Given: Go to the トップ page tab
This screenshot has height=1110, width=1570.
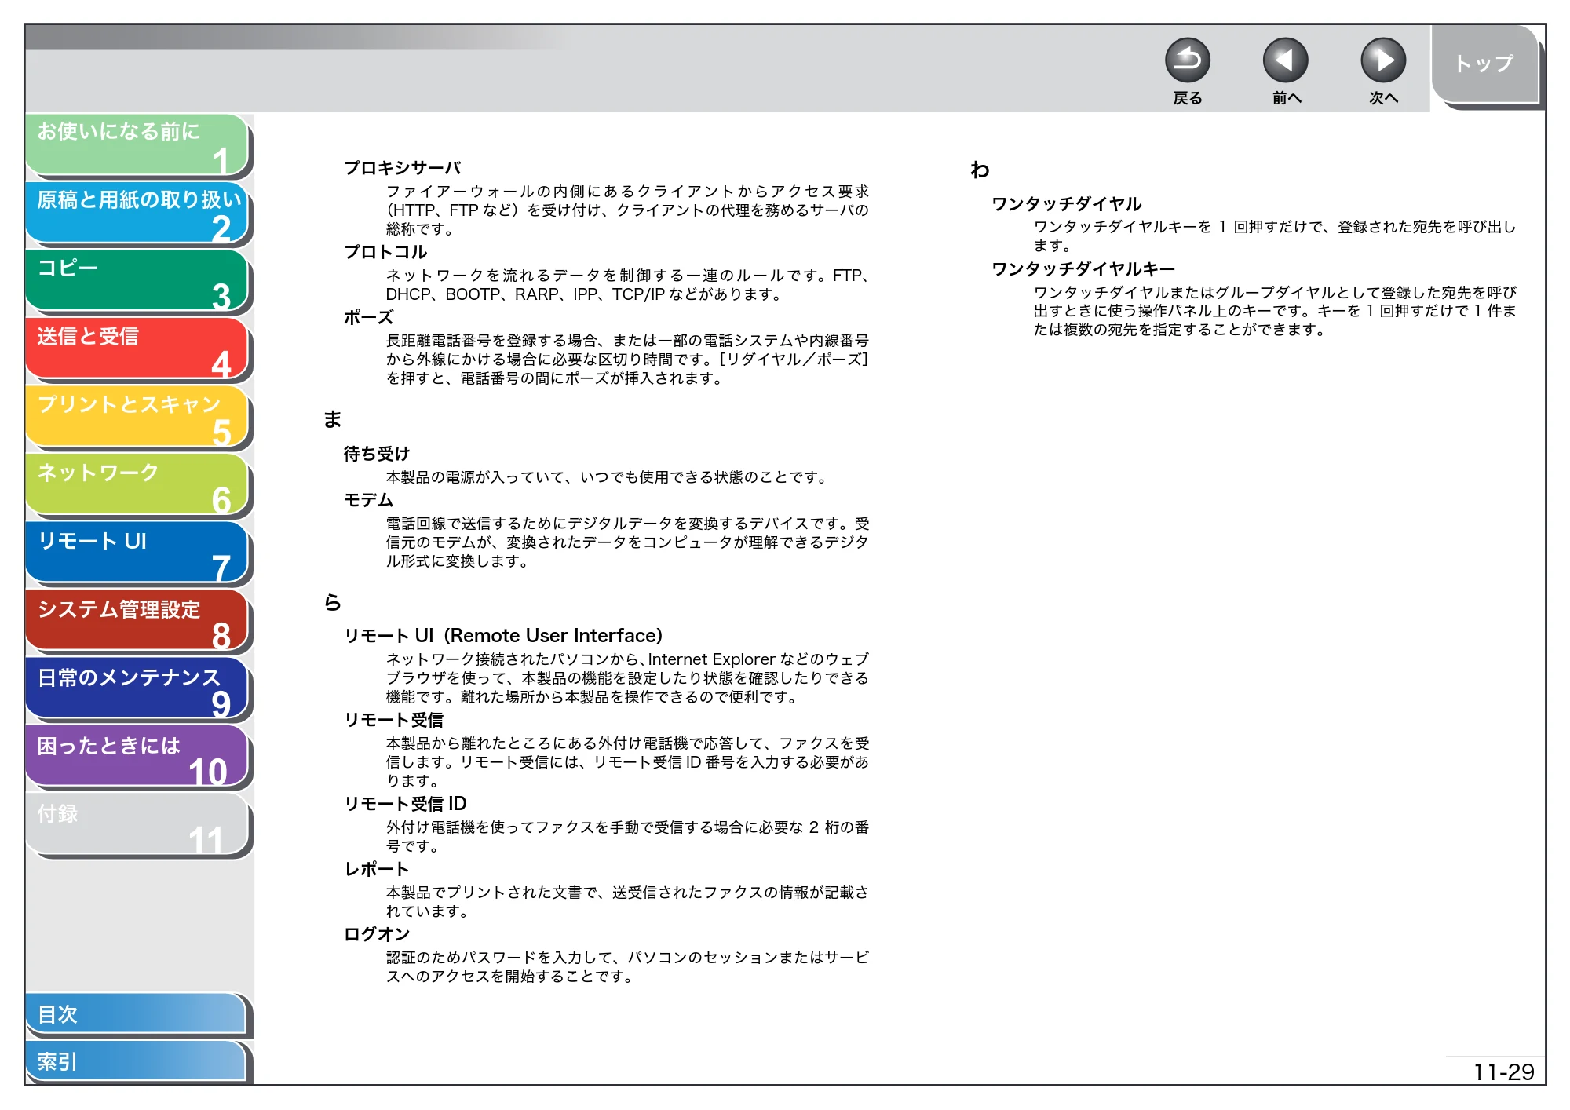Looking at the screenshot, I should pyautogui.click(x=1484, y=64).
